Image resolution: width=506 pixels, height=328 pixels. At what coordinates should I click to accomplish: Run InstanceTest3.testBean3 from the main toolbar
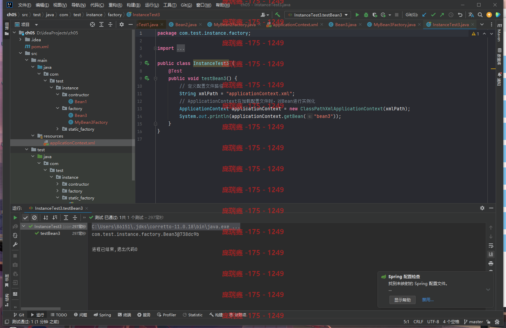pyautogui.click(x=357, y=15)
